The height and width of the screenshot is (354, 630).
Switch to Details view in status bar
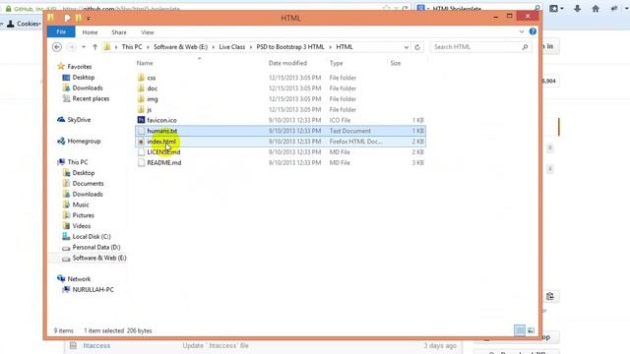pos(520,330)
